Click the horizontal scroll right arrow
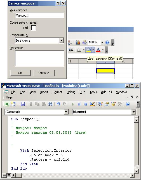141x180 pixels. click(x=132, y=175)
